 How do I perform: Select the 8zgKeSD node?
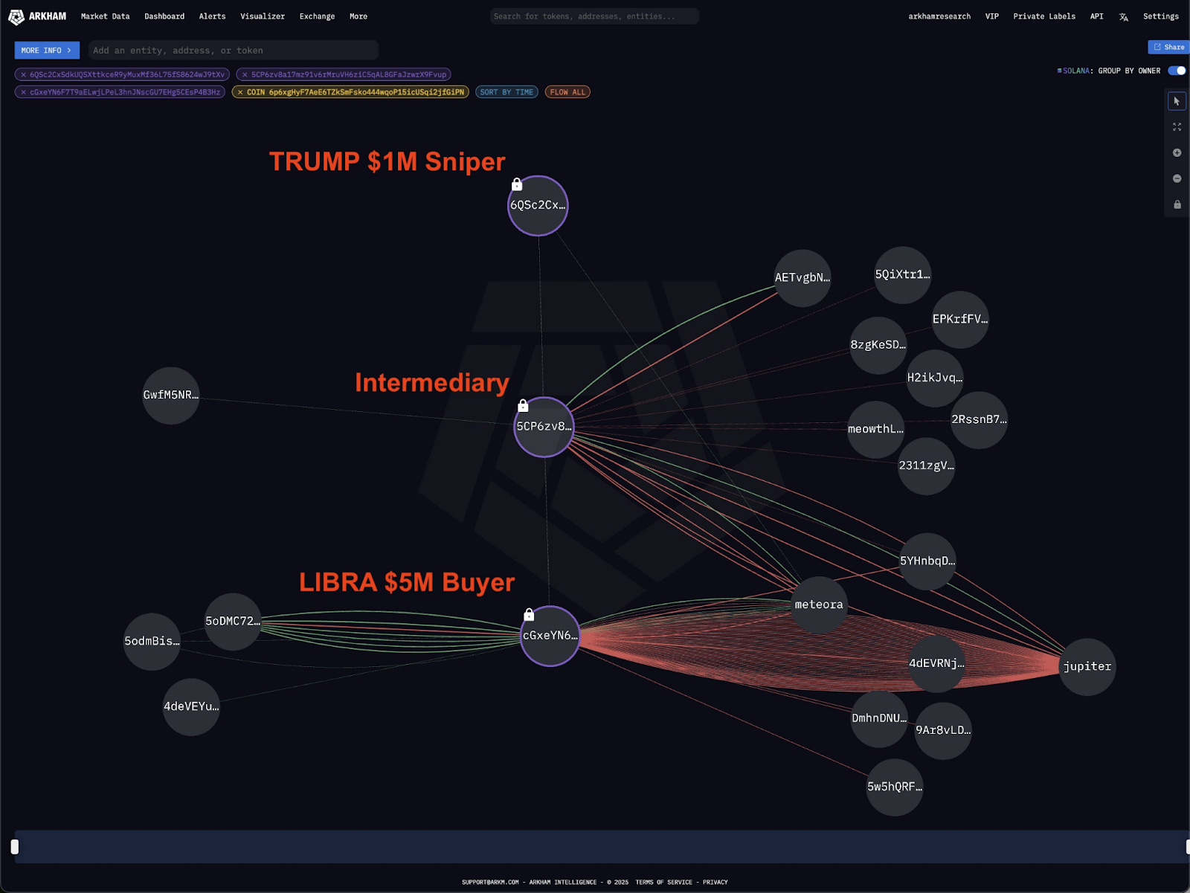[878, 346]
